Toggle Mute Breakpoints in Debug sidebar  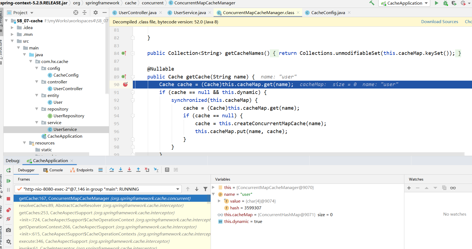pyautogui.click(x=8, y=219)
